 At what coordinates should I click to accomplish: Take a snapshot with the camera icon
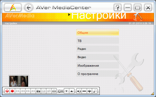tap(38, 91)
